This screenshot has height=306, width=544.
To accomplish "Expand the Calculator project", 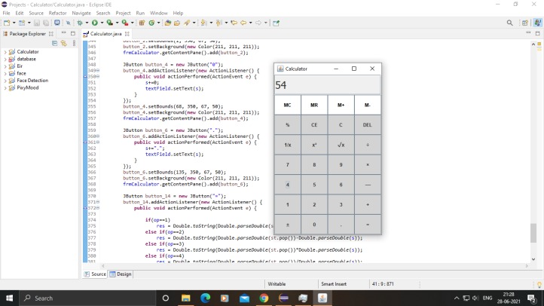I will point(5,52).
